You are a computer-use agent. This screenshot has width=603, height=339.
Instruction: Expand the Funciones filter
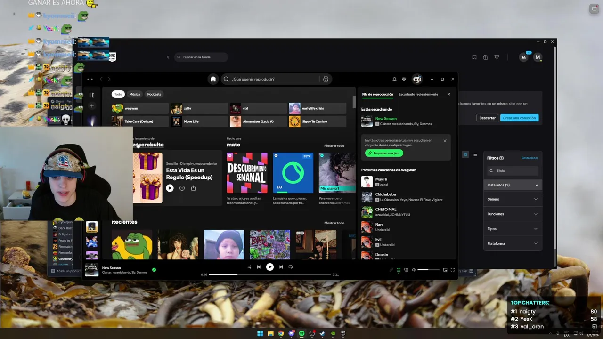(x=513, y=214)
